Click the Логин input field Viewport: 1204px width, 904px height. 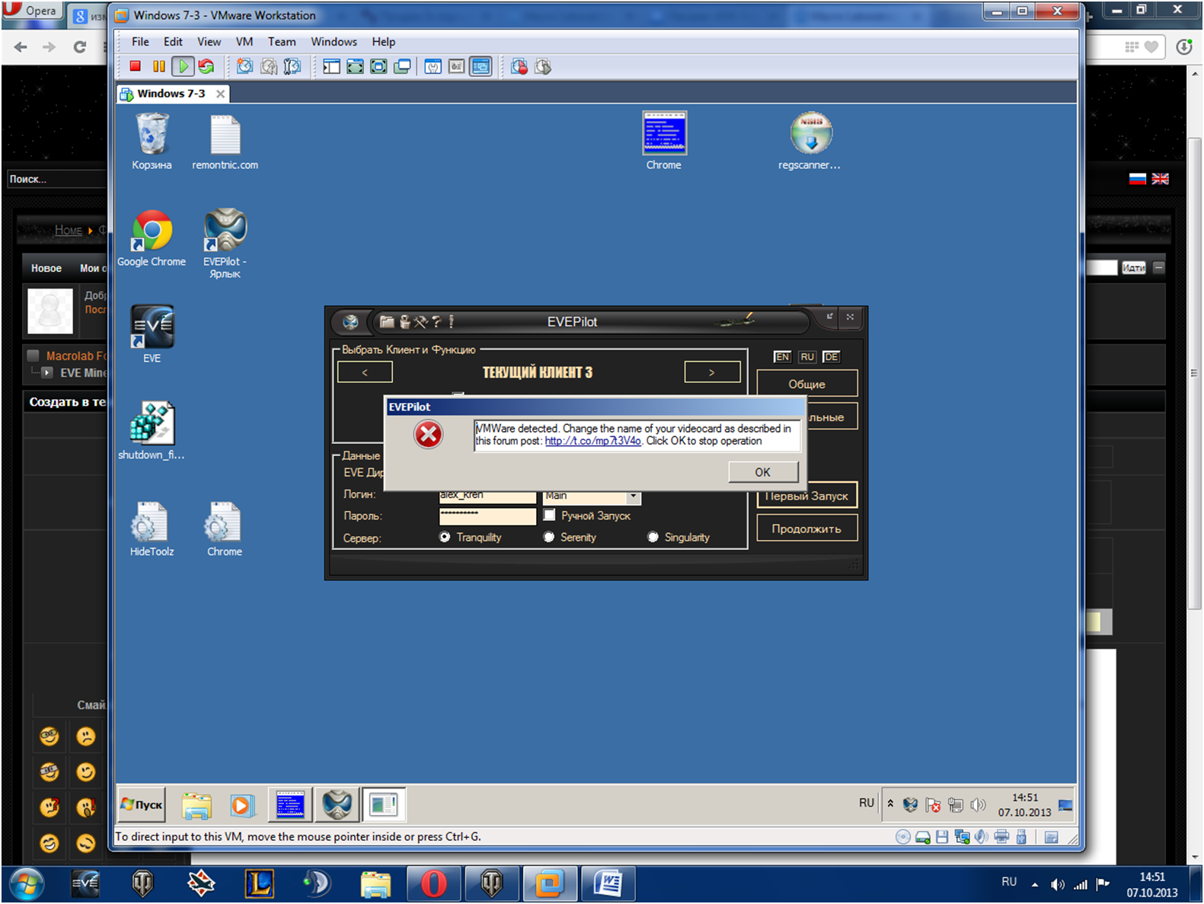487,497
